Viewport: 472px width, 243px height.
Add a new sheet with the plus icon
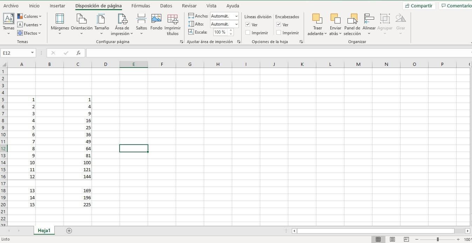pyautogui.click(x=69, y=230)
